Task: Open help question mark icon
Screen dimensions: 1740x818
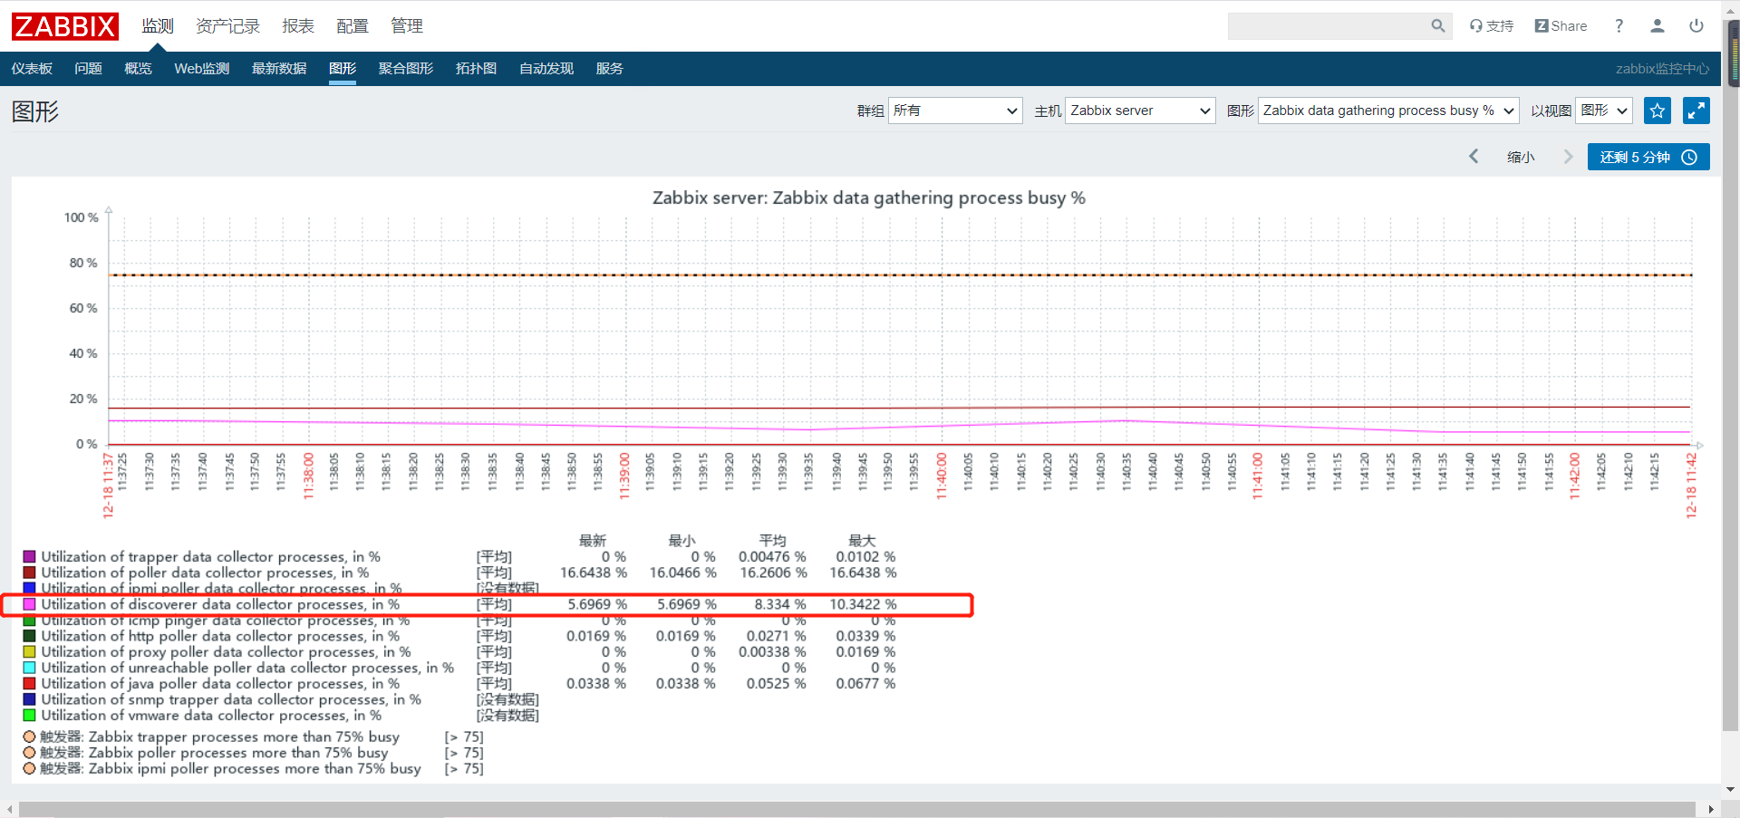Action: (x=1619, y=26)
